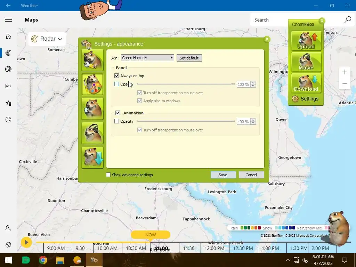Open Chrome from the taskbar

tap(43, 260)
